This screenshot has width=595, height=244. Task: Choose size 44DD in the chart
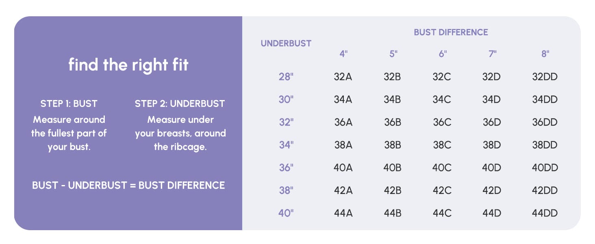pos(545,213)
